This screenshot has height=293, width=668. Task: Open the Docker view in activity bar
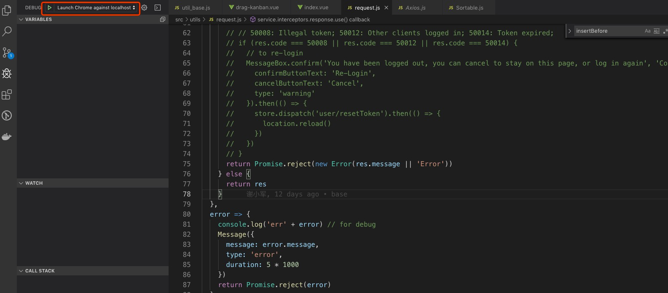click(x=7, y=136)
